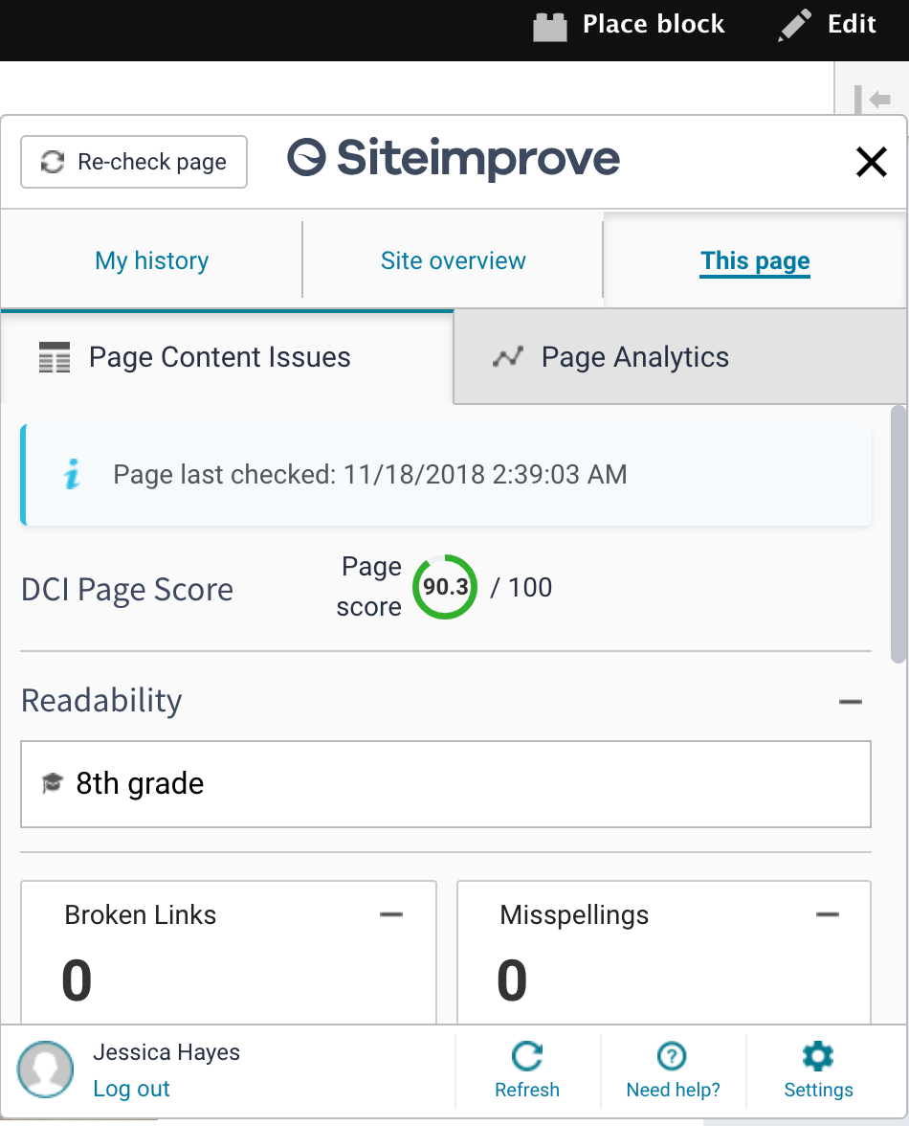
Task: Click the Re-check page refresh icon
Action: 52,162
